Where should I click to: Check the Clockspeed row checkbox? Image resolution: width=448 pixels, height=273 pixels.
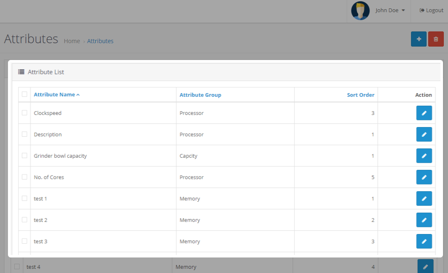click(24, 113)
